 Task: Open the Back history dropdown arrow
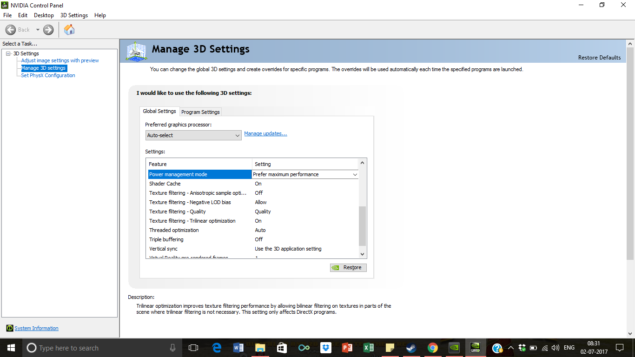point(38,30)
